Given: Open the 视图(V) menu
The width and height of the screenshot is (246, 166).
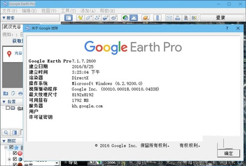Looking at the screenshot, I should point(49,11).
